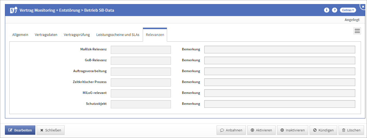Click Kündigen to terminate contract
The height and width of the screenshot is (138, 367).
coord(323,130)
